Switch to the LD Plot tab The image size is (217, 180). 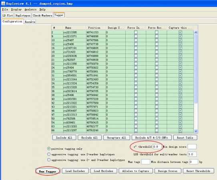pos(8,15)
